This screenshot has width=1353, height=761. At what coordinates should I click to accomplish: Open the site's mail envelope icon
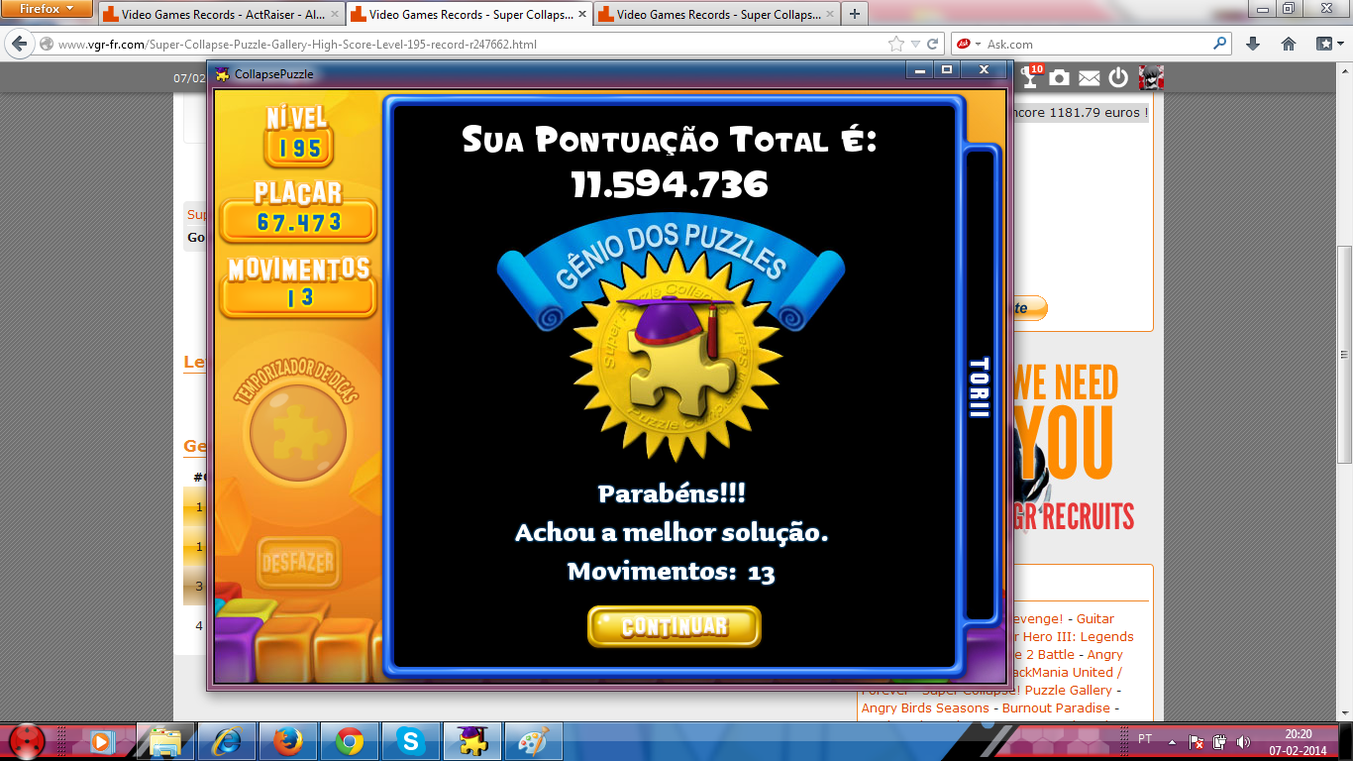point(1090,78)
